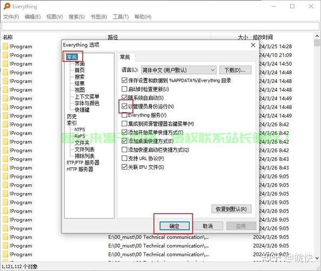The height and width of the screenshot is (271, 321).
Task: Toggle 添加桌面快捷方式(E) checkbox
Action: coord(124,141)
